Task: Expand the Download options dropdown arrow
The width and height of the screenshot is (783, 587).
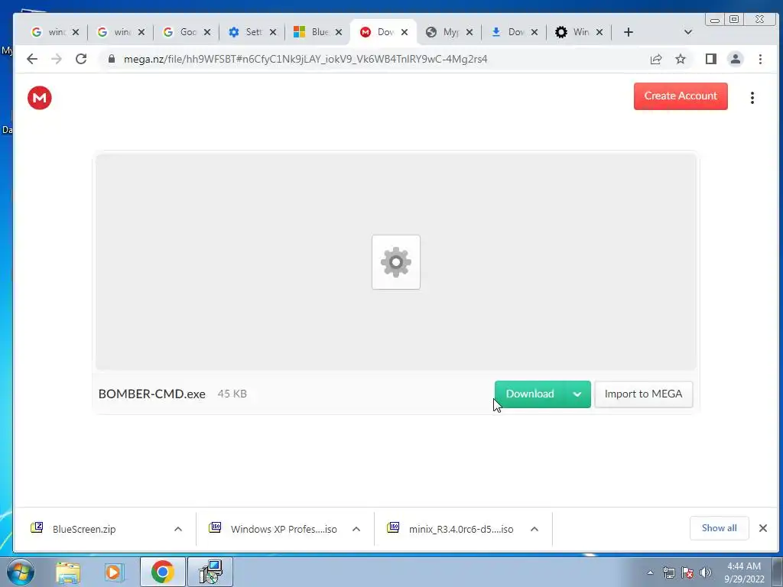Action: point(577,394)
